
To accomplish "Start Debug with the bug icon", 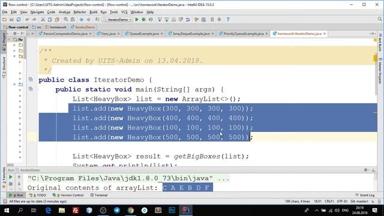I will pyautogui.click(x=144, y=20).
